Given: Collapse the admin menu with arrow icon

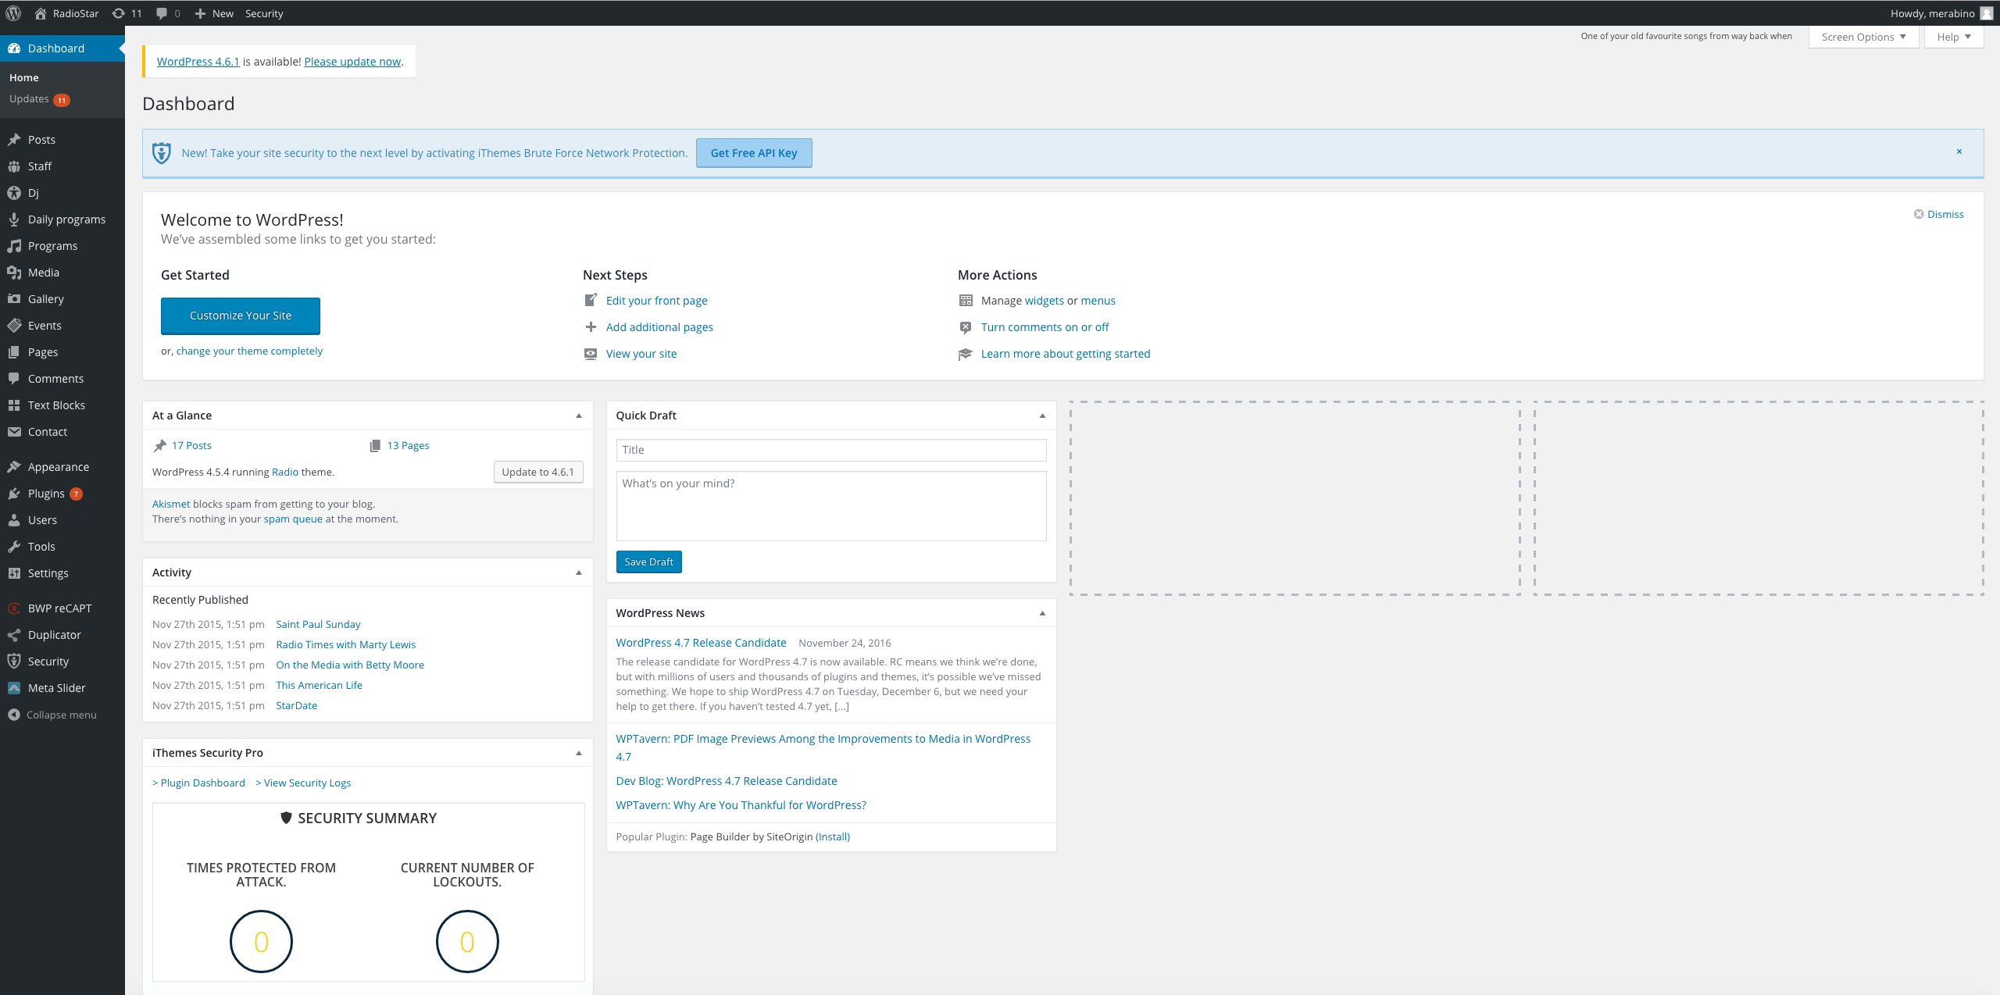Looking at the screenshot, I should [x=14, y=715].
